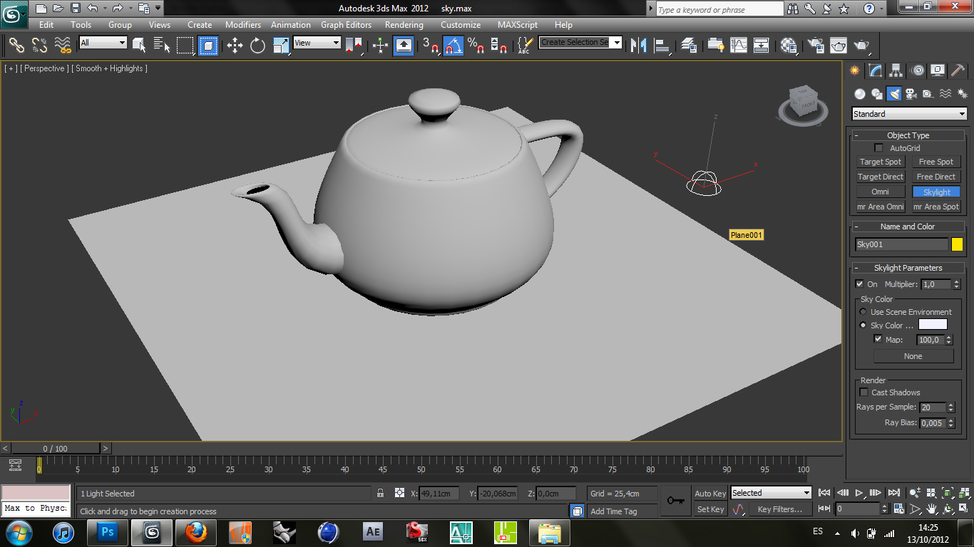The image size is (974, 547).
Task: Open the Material Editor sphere icon
Action: point(789,46)
